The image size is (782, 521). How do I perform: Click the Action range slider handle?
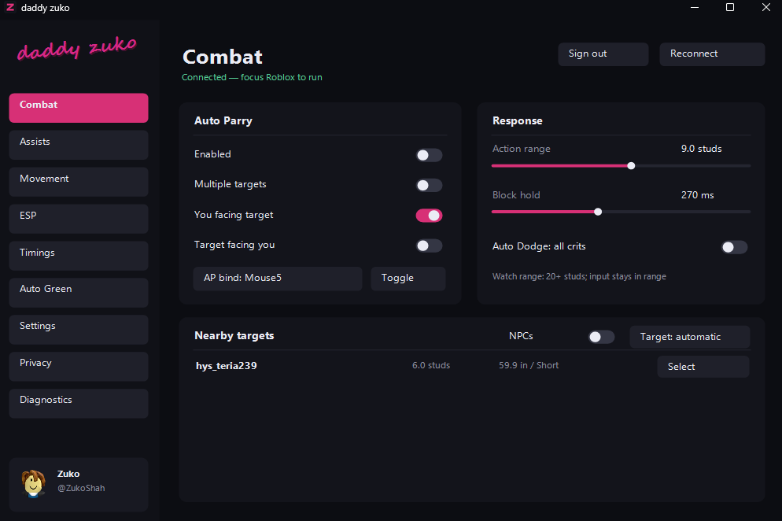[x=631, y=166]
